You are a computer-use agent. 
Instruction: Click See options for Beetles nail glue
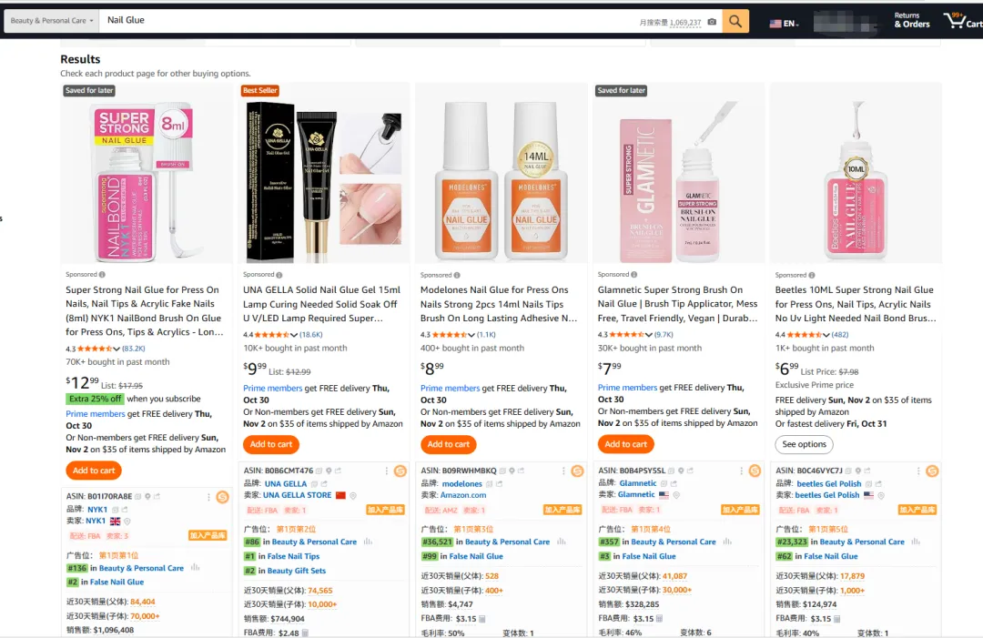click(x=805, y=444)
